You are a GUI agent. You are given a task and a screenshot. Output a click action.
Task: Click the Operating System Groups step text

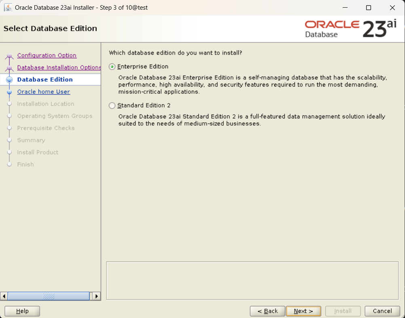tap(55, 116)
